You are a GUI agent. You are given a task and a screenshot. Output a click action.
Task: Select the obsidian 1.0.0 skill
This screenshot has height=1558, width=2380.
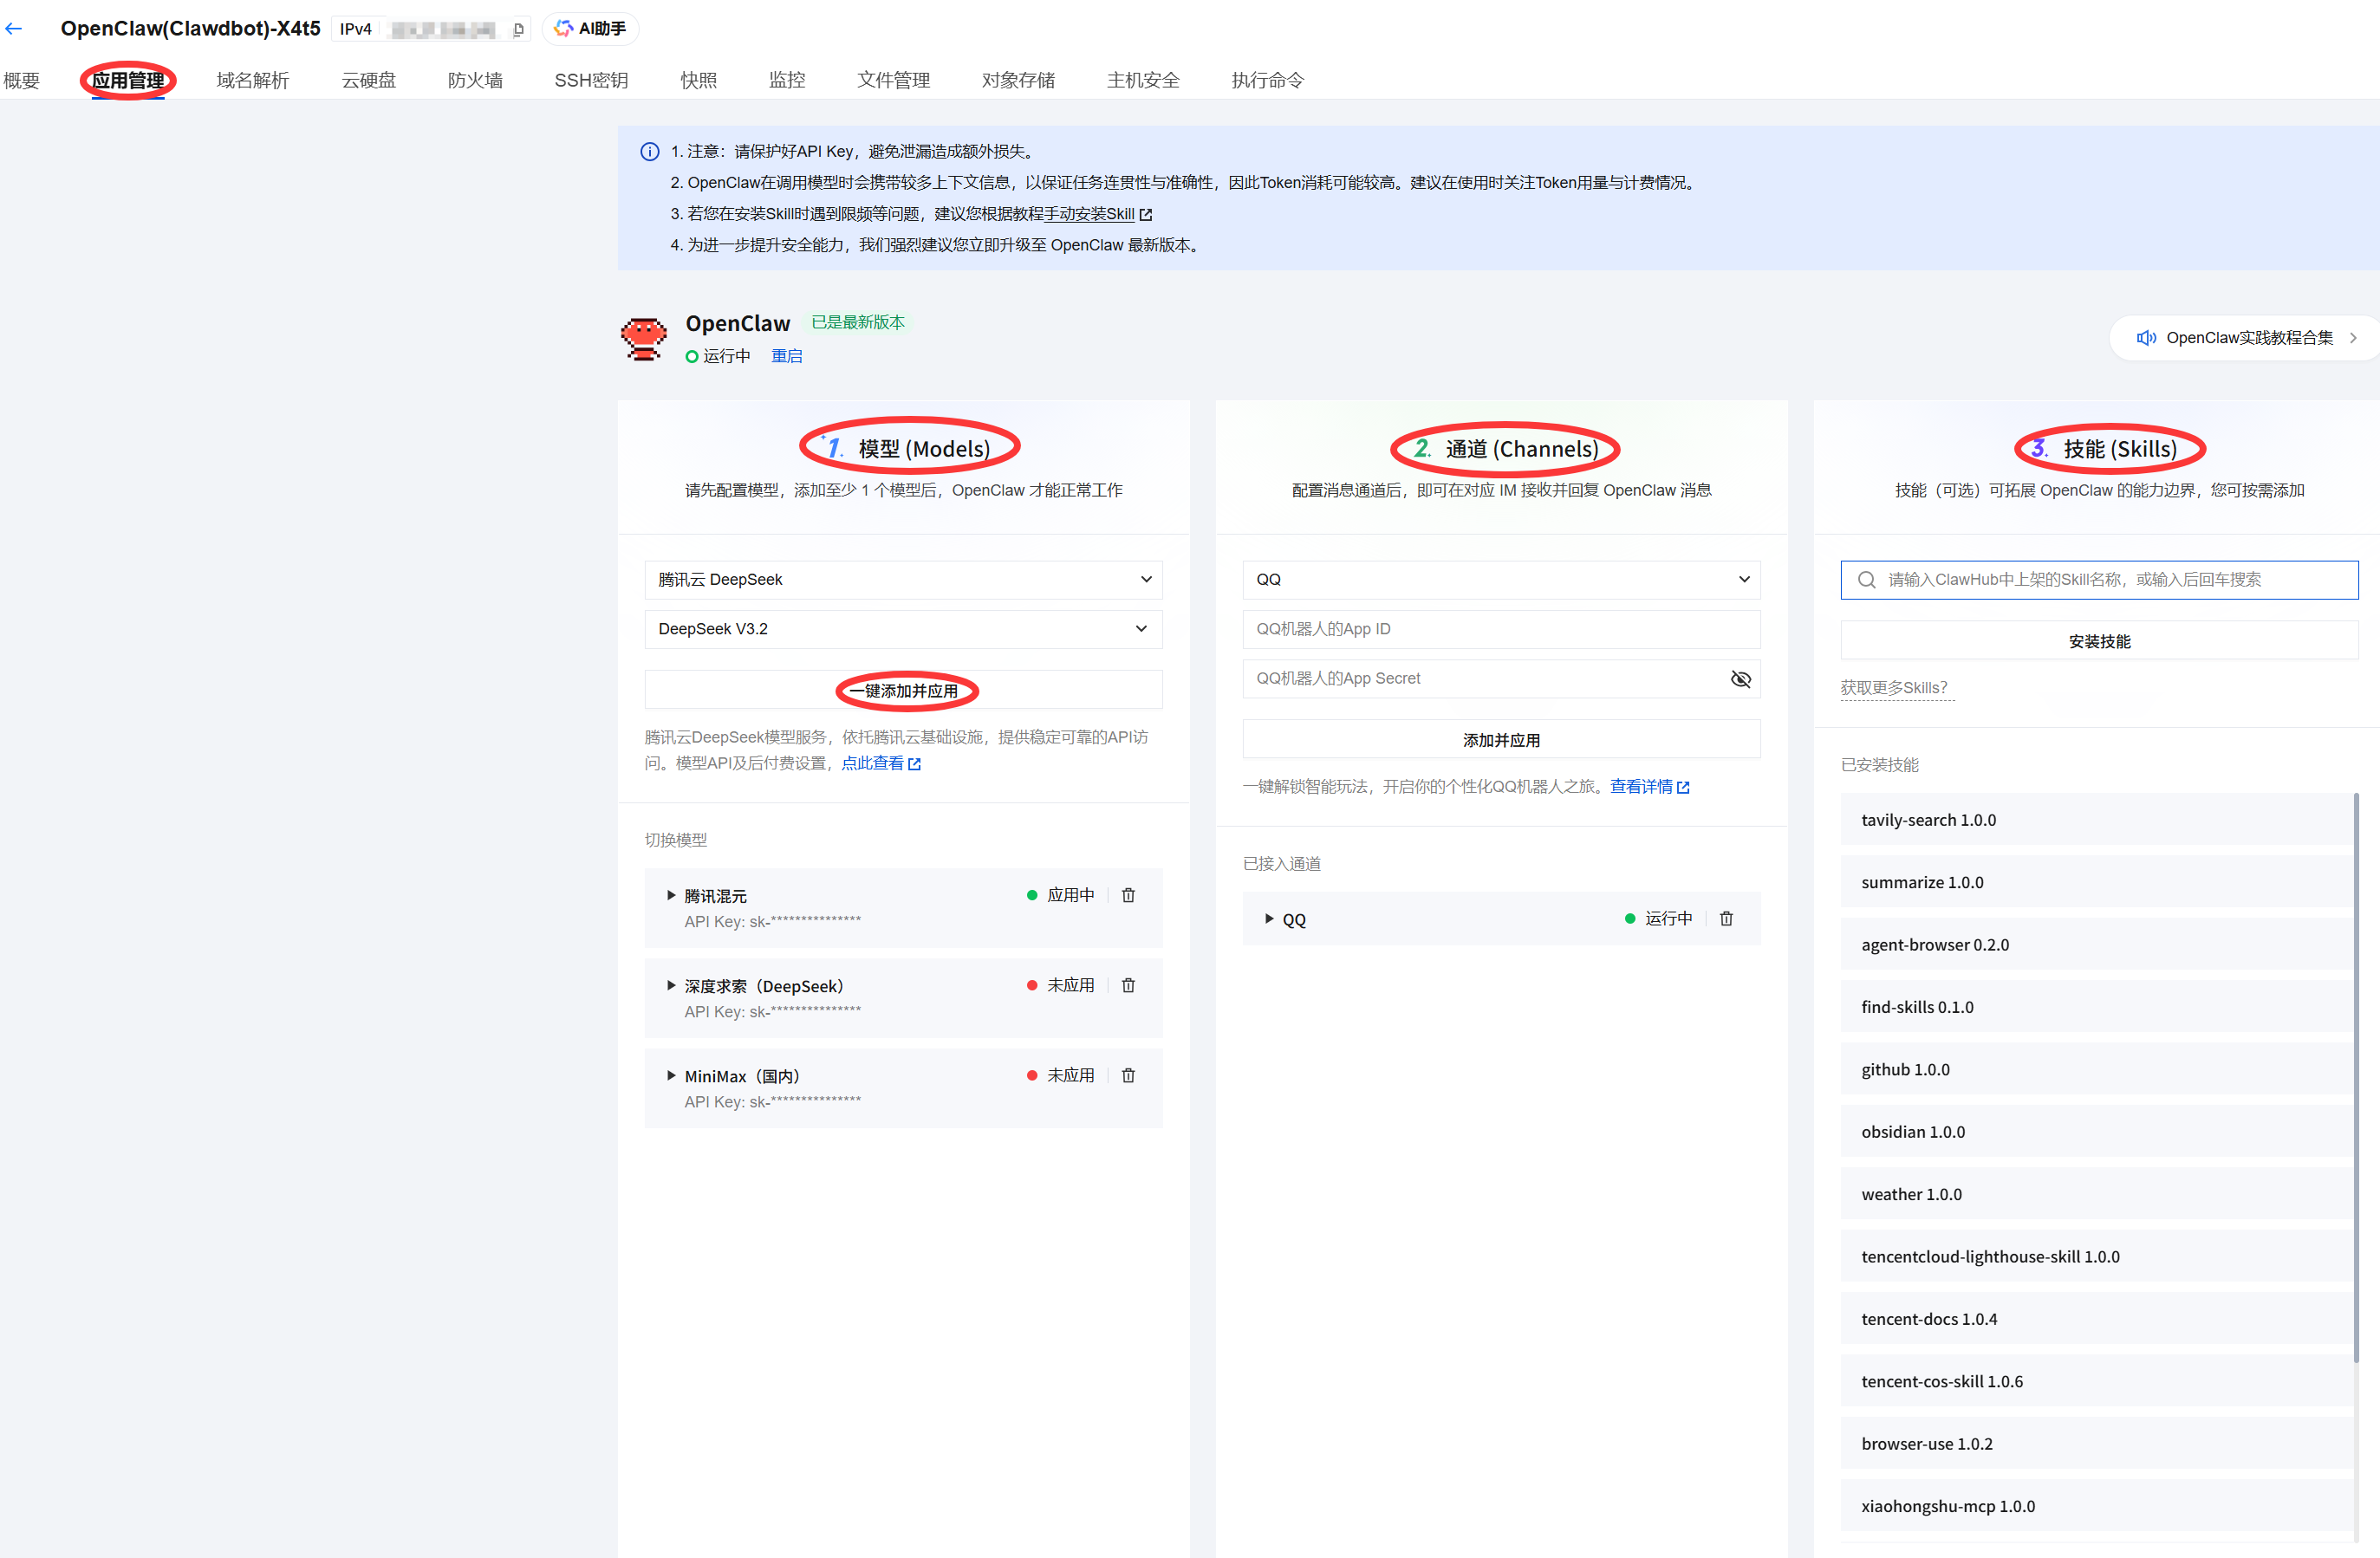tap(2096, 1132)
